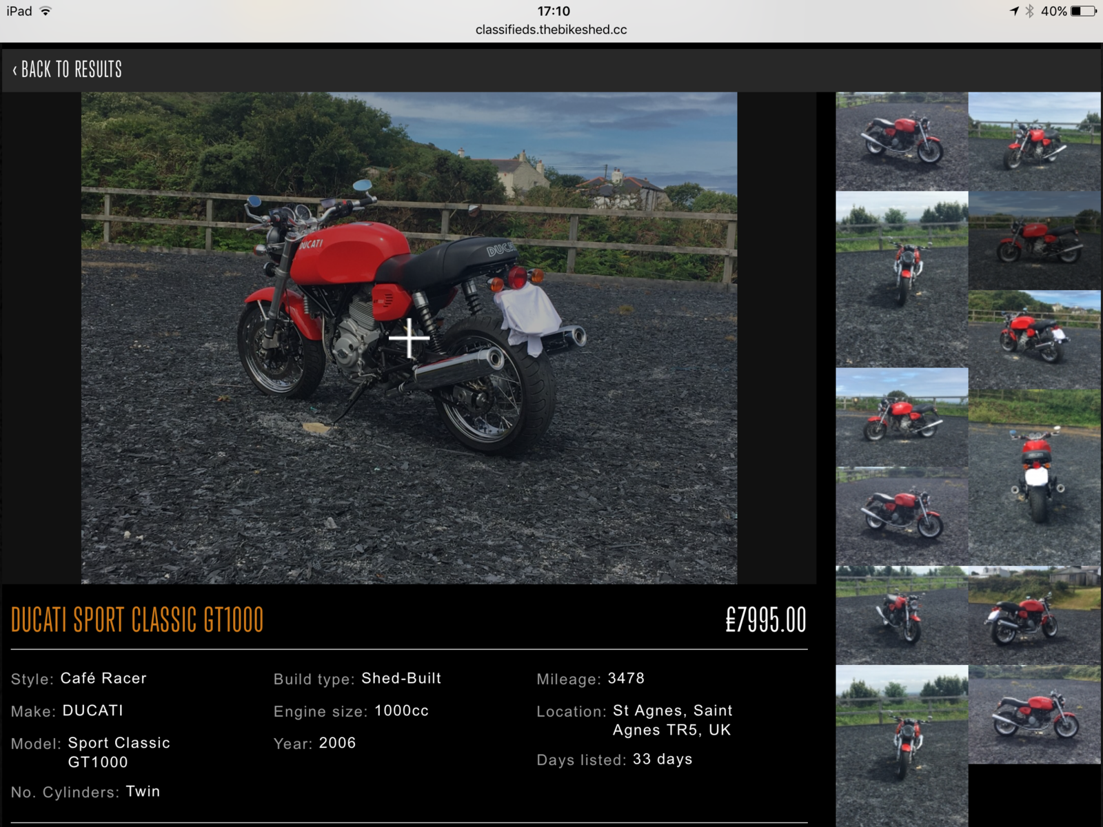The height and width of the screenshot is (827, 1103).
Task: Select the DUCATI make value
Action: [93, 711]
